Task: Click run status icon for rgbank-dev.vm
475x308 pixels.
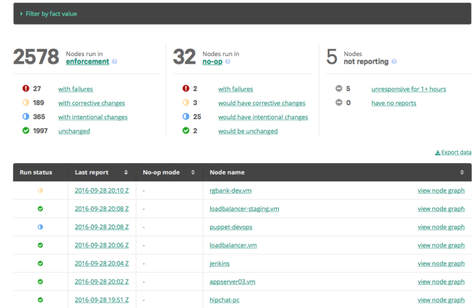Action: coord(40,191)
